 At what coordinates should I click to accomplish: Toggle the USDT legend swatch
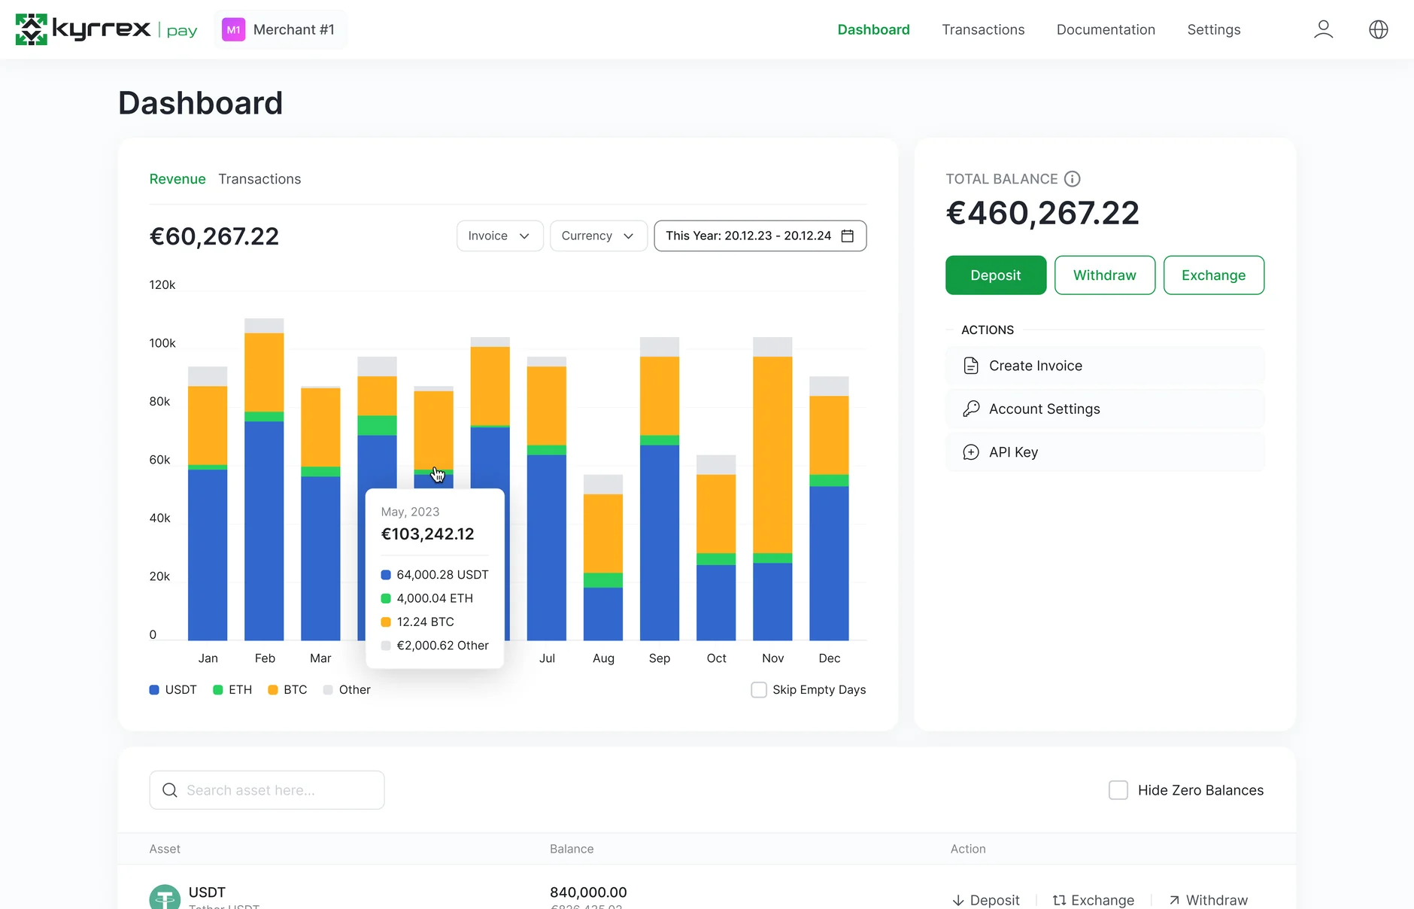pyautogui.click(x=154, y=690)
